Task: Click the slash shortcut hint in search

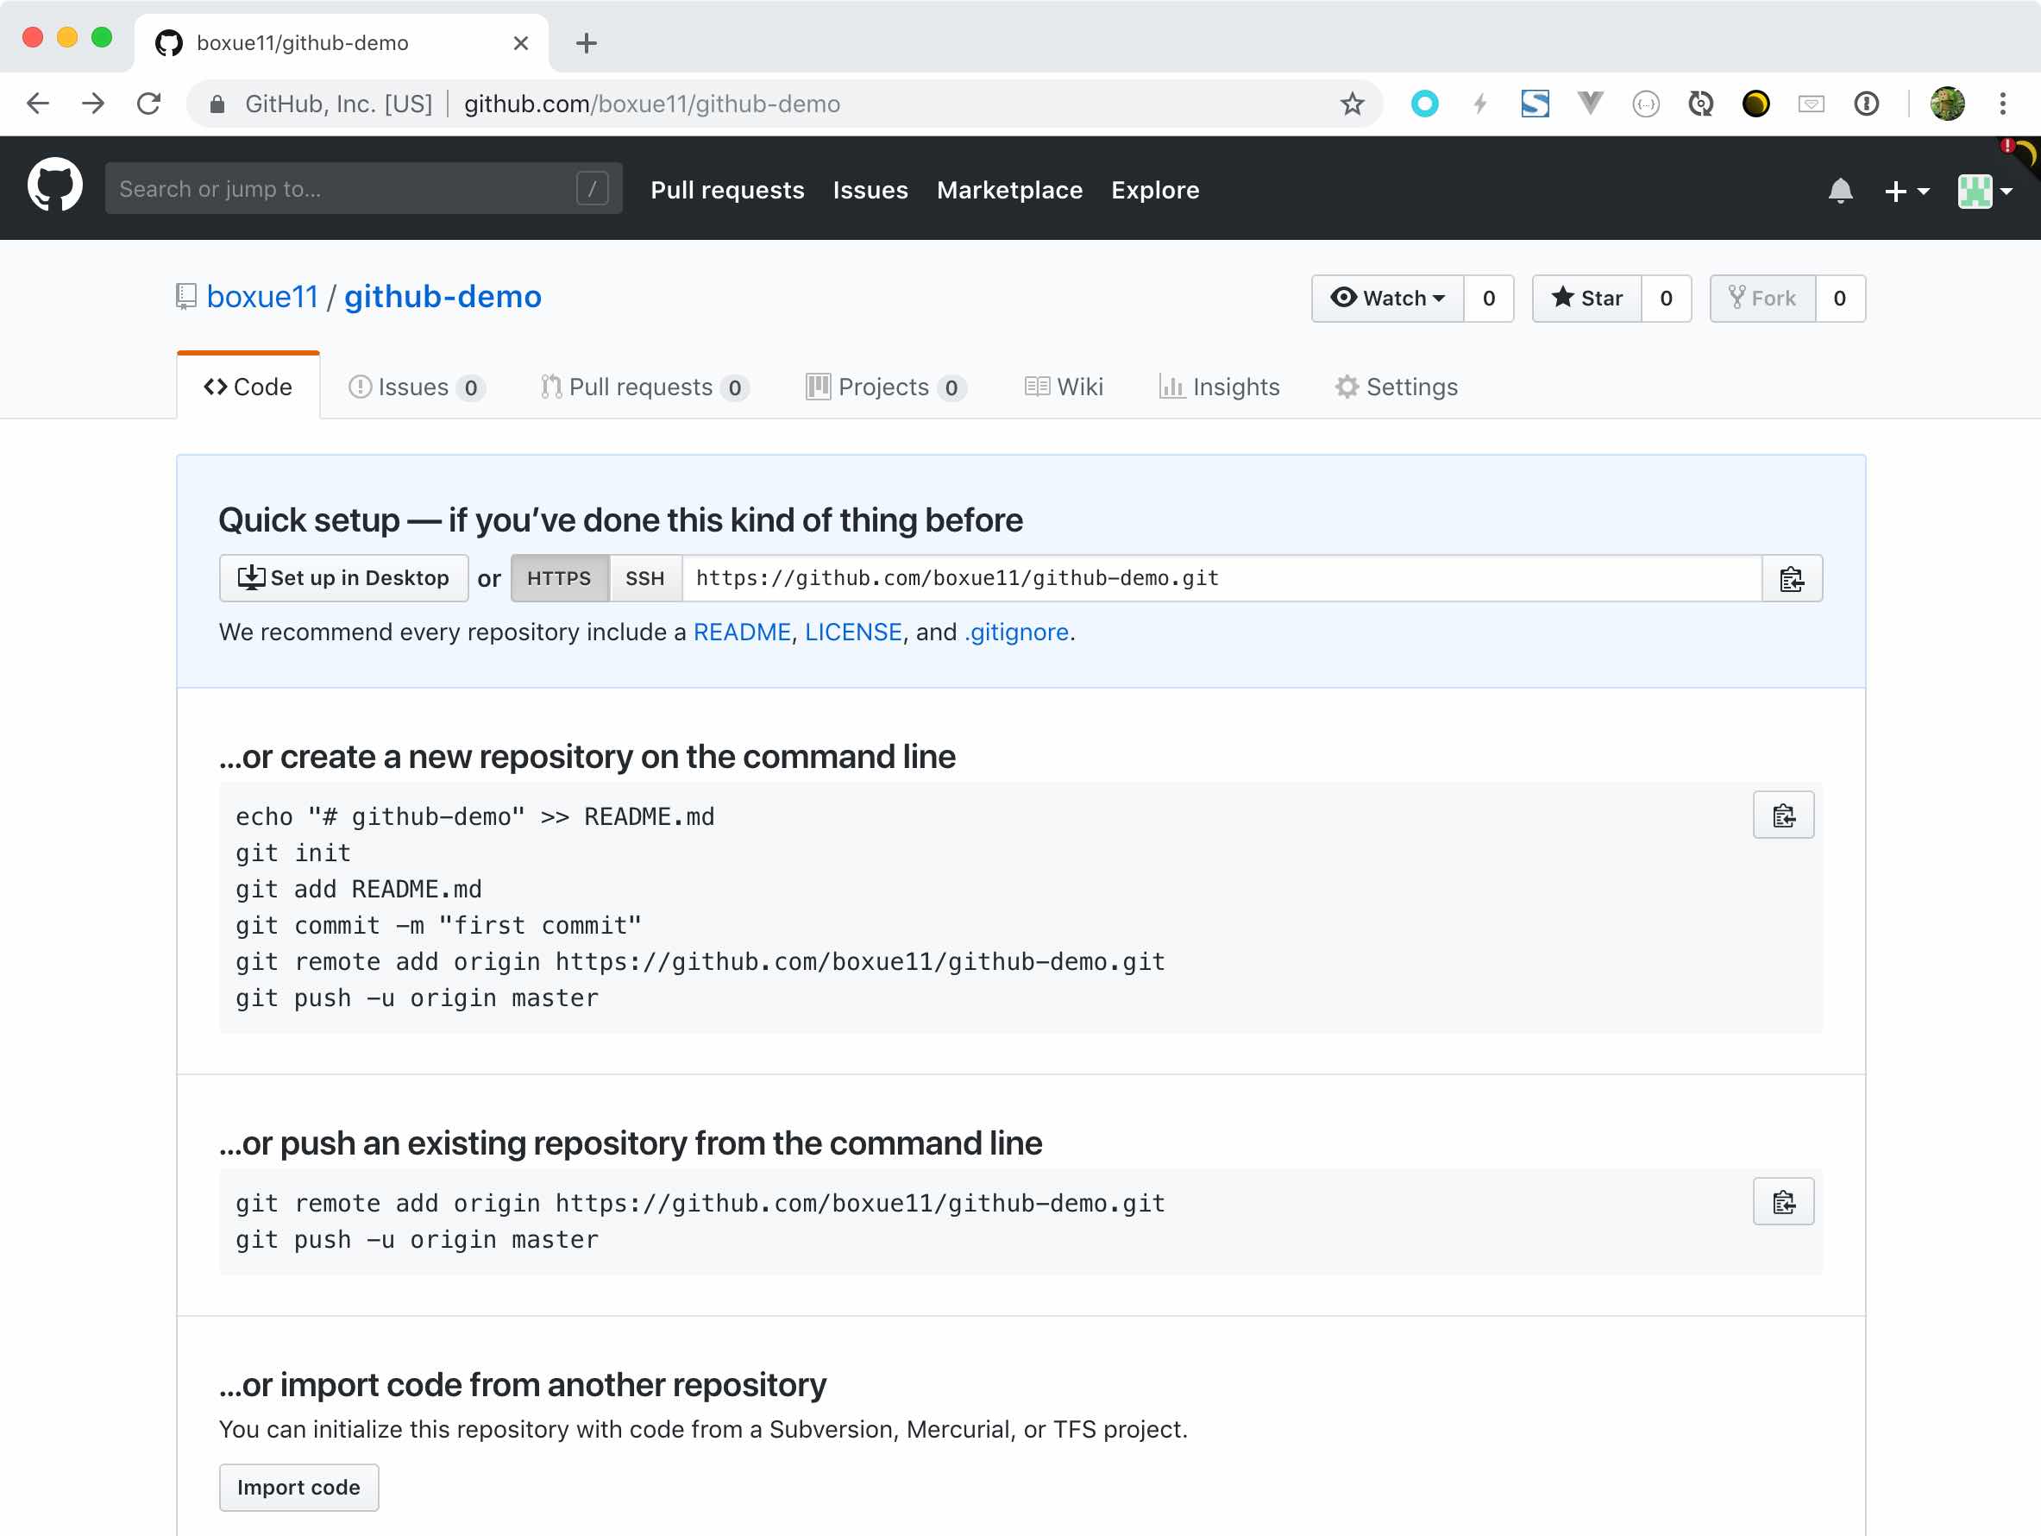Action: pyautogui.click(x=593, y=189)
